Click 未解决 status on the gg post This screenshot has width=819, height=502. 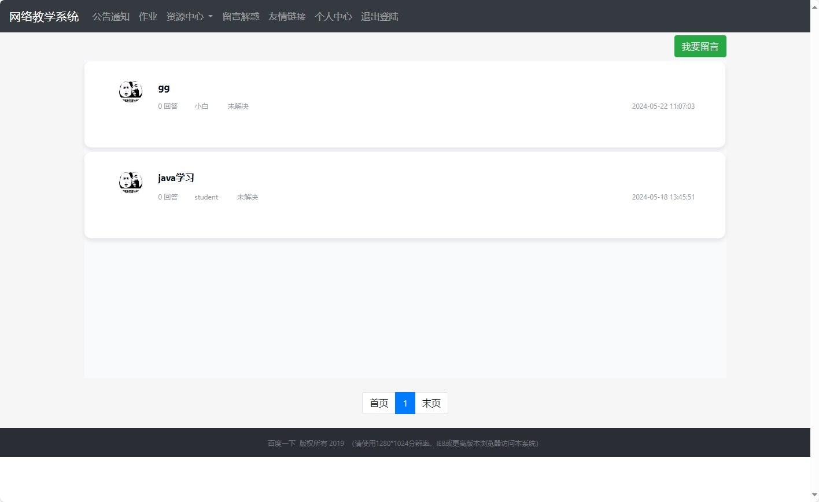click(x=238, y=106)
